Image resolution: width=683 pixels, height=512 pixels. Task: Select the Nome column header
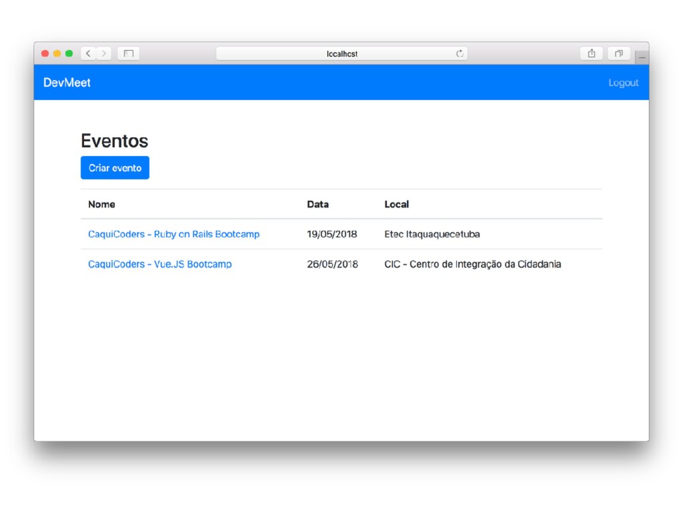[101, 204]
